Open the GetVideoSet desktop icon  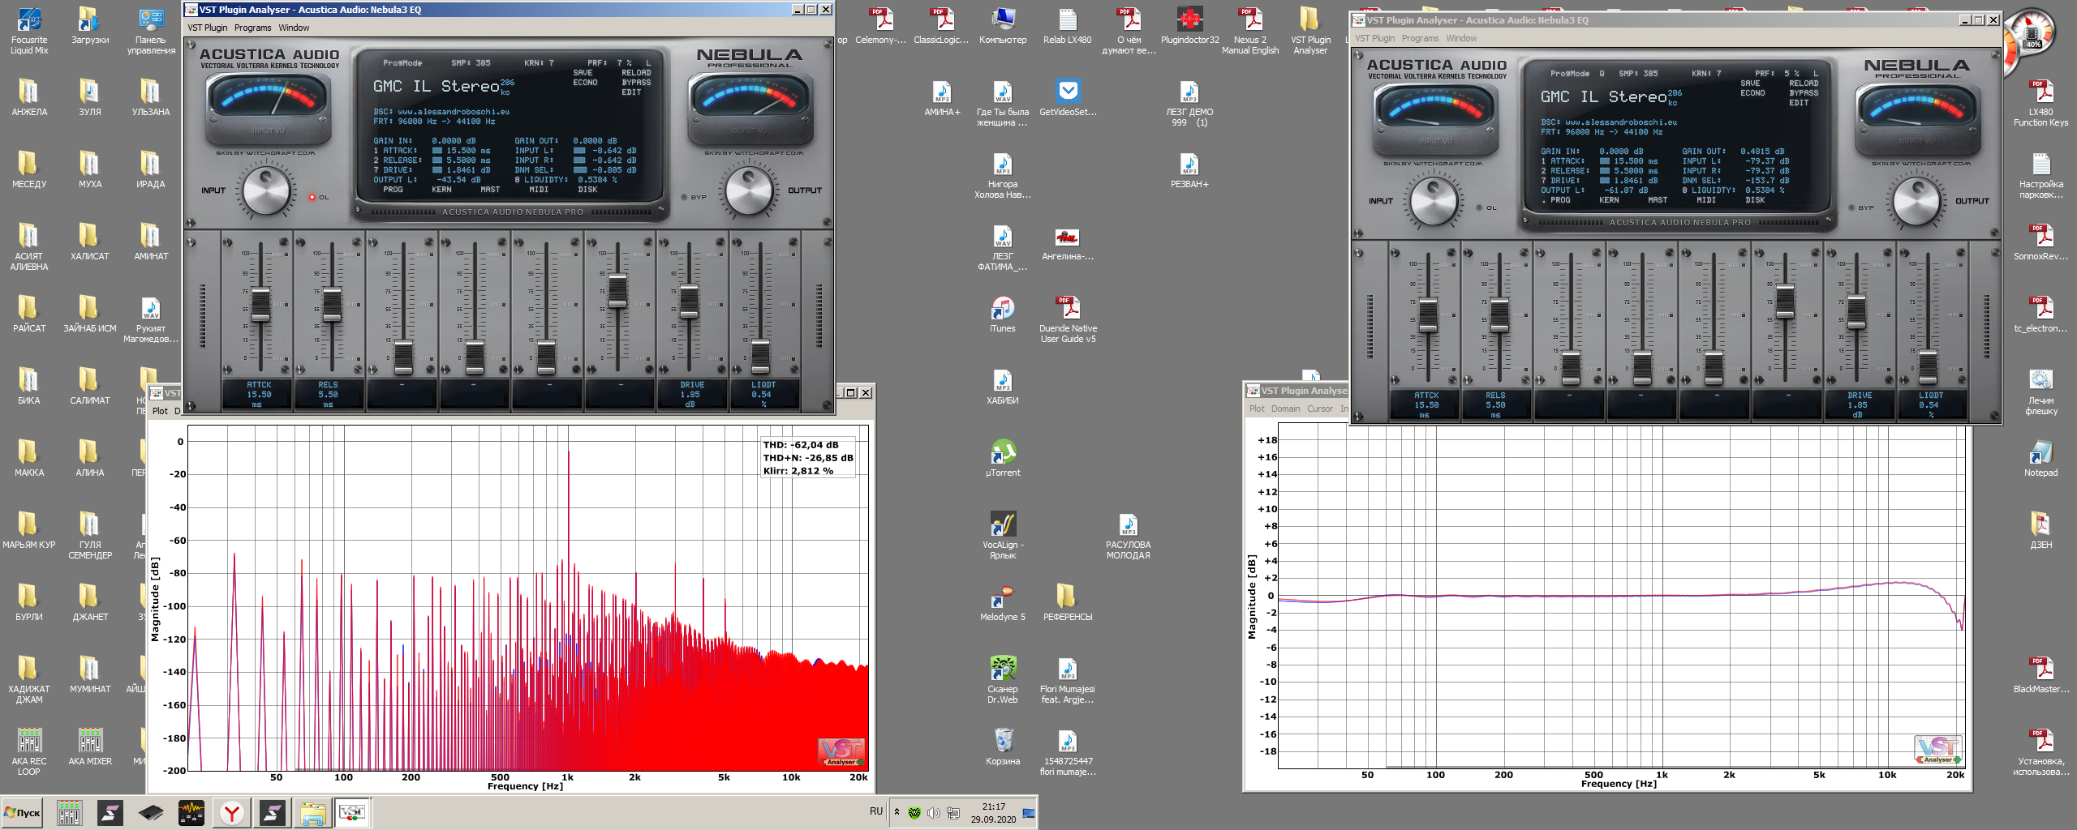point(1068,97)
